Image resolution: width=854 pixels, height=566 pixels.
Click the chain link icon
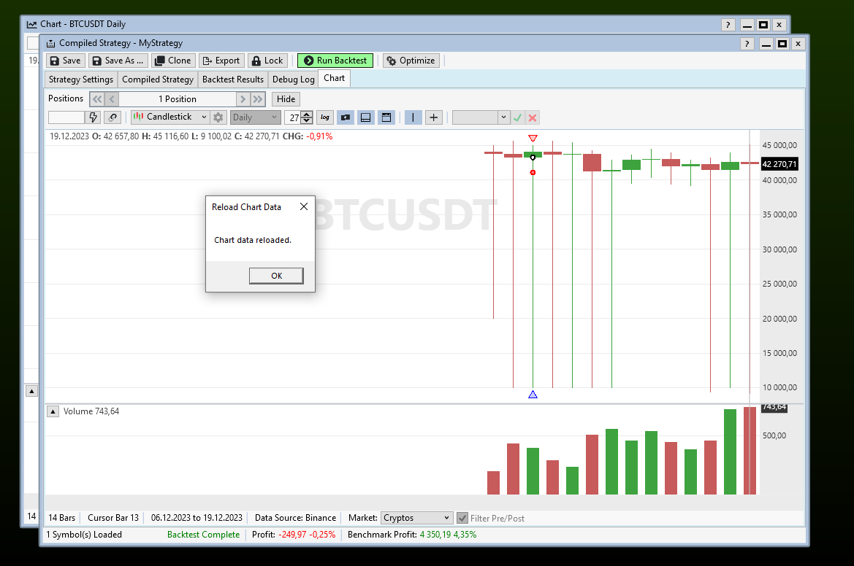[113, 117]
